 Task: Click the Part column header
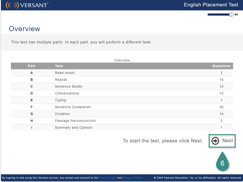(32, 66)
